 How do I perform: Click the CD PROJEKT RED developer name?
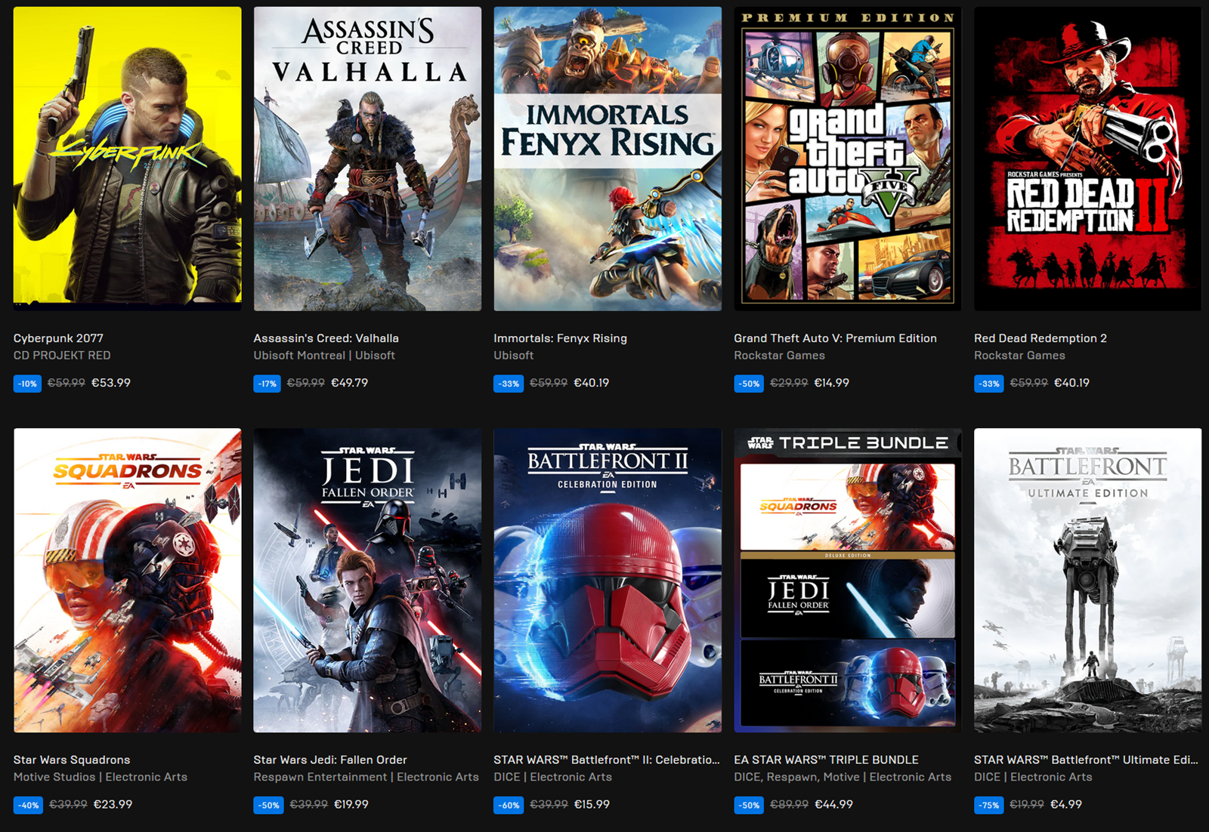click(x=62, y=355)
